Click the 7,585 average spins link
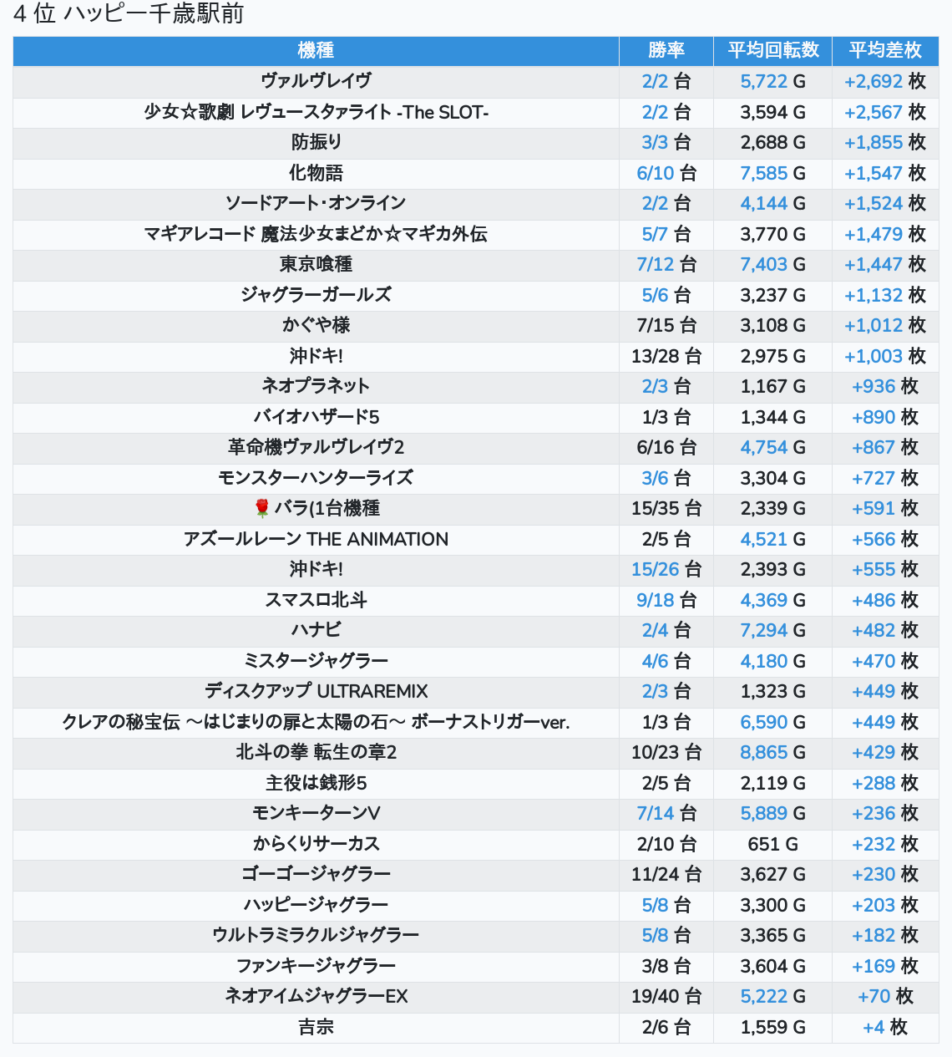The width and height of the screenshot is (952, 1057). coord(763,173)
